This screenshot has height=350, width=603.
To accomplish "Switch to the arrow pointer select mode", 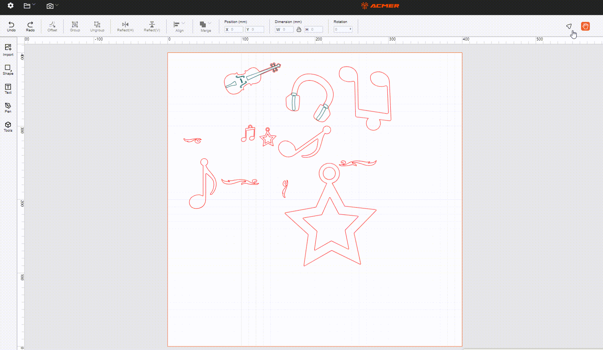I will (569, 26).
